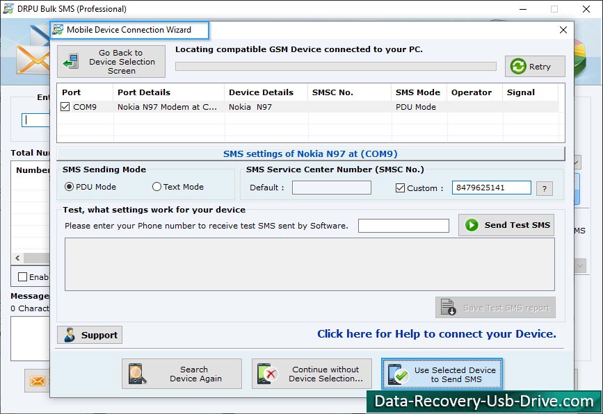603x414 pixels.
Task: Click the Port column header
Action: (x=86, y=92)
